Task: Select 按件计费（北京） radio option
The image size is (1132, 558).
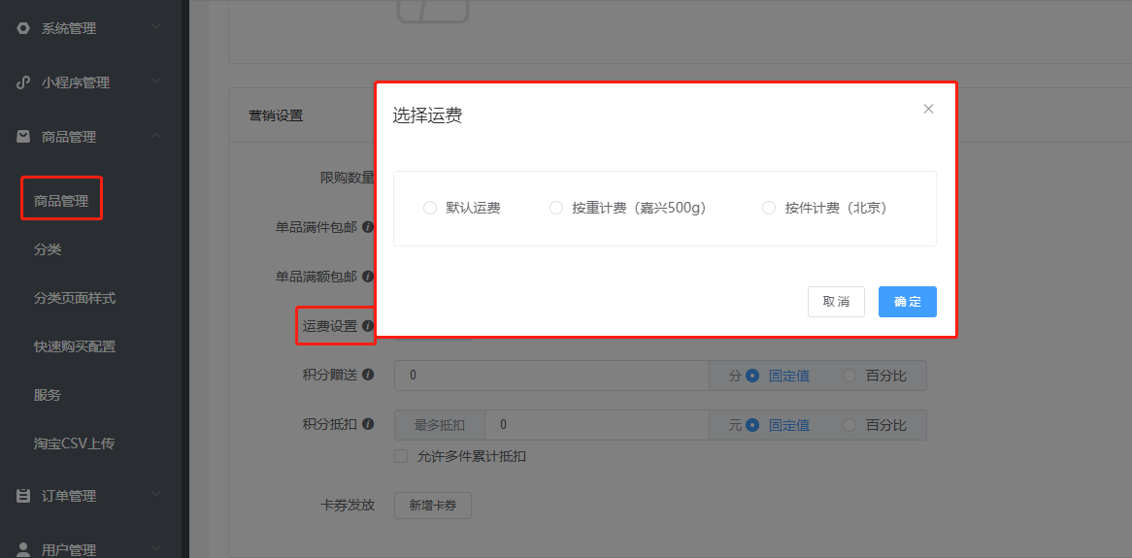Action: 769,208
